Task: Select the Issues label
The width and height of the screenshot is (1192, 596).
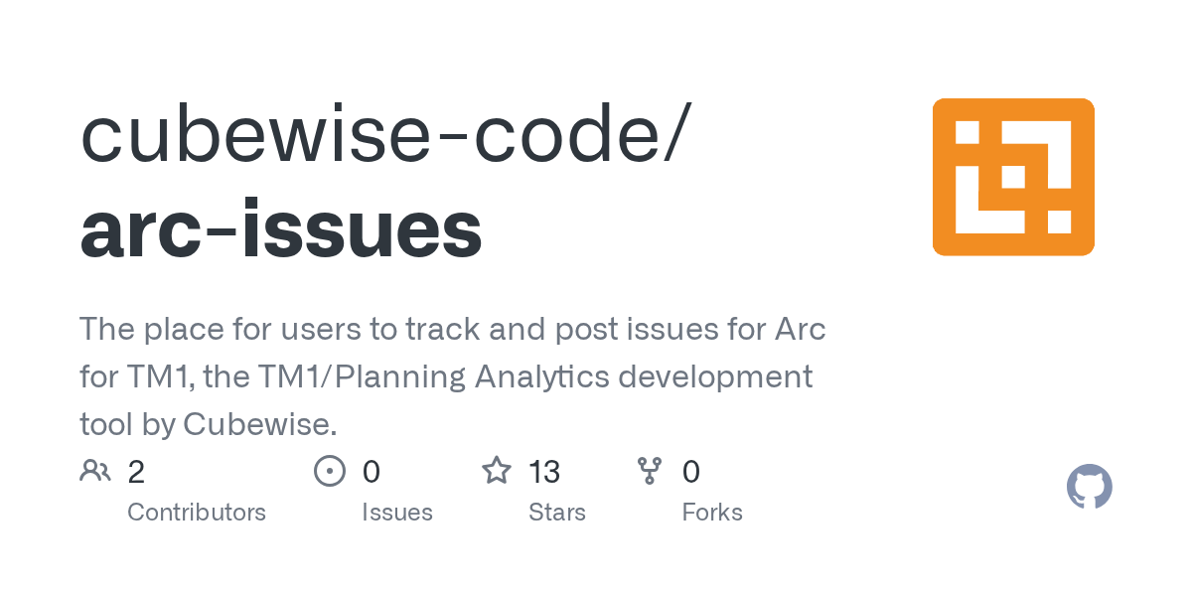Action: [x=397, y=513]
